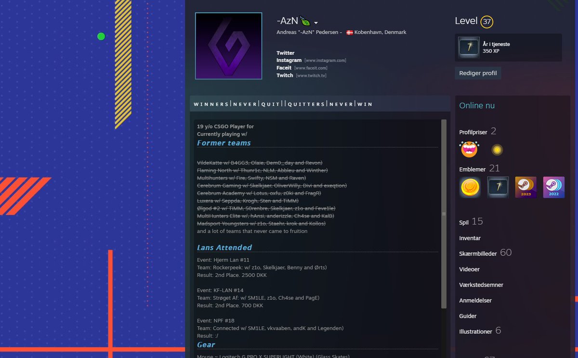The height and width of the screenshot is (358, 578).
Task: Click the WINNERS NEVER QUIT showcase title
Action: tap(283, 104)
